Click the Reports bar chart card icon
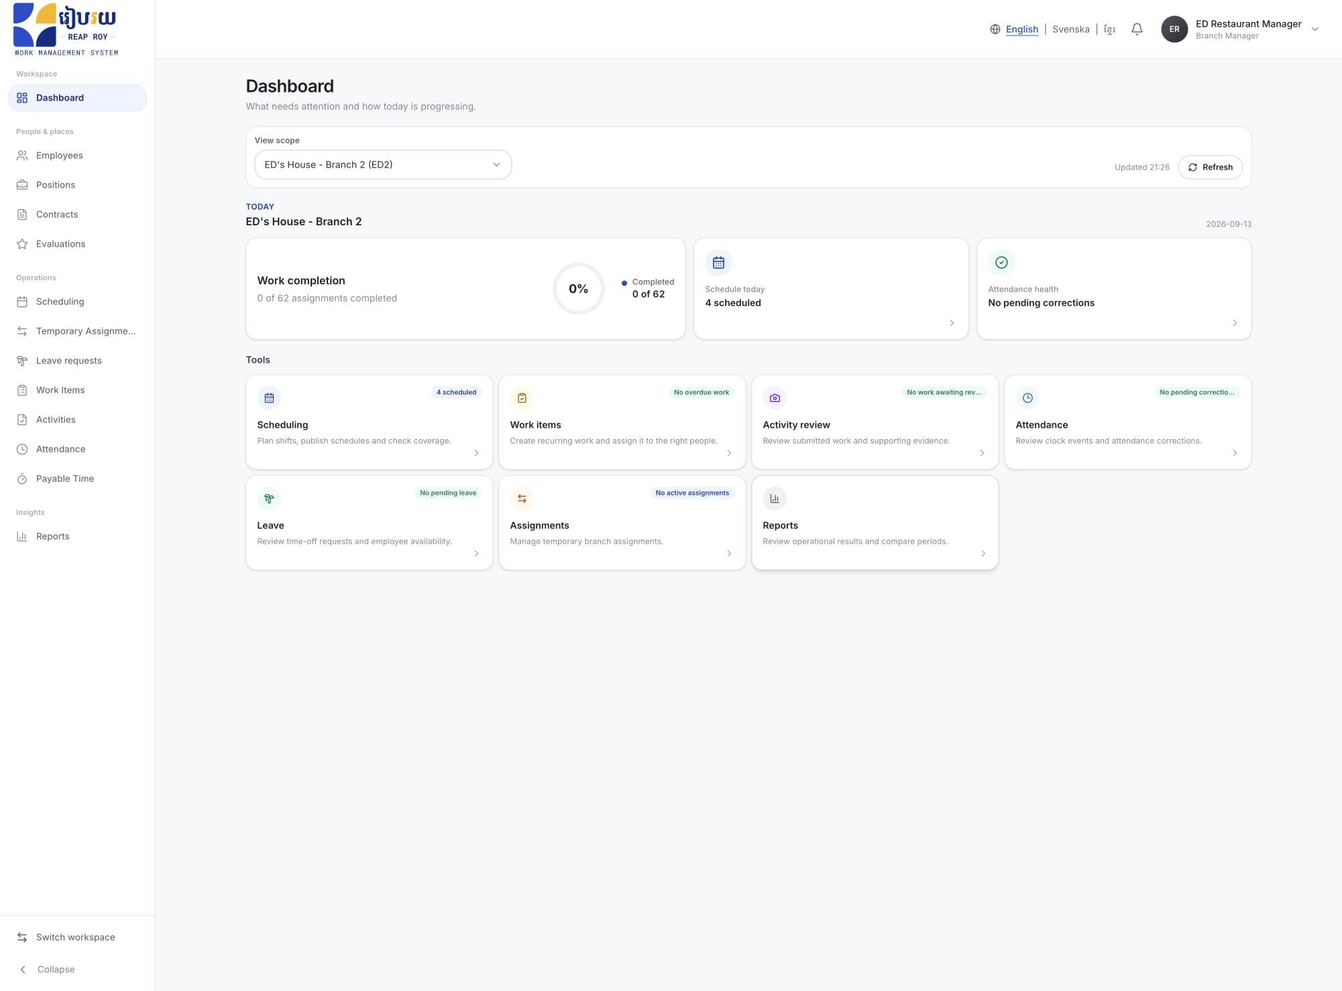This screenshot has height=991, width=1342. [775, 498]
